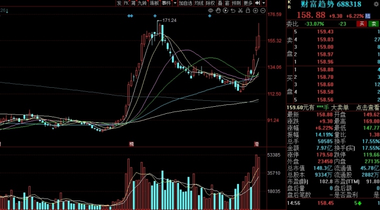Select the 连板 toolbar item
Screen dimensions: 380x210
click(154, 3)
